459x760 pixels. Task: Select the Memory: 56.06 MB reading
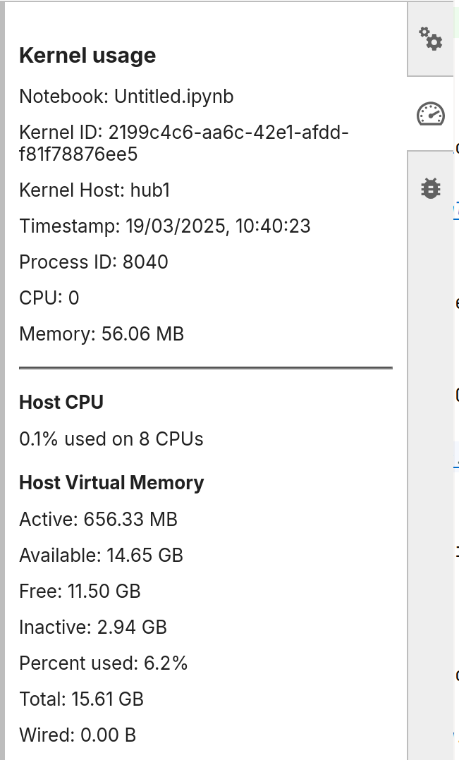(102, 334)
